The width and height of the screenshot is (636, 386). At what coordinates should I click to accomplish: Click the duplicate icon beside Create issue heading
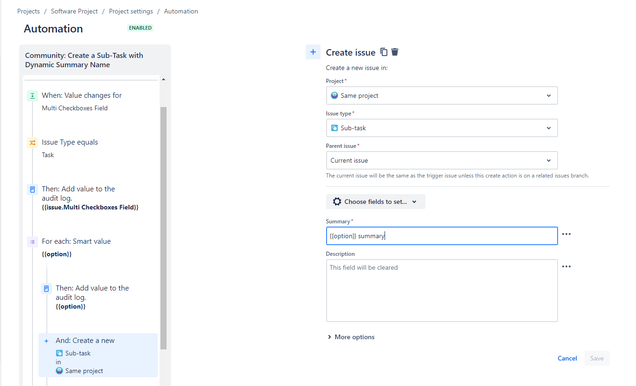tap(384, 52)
